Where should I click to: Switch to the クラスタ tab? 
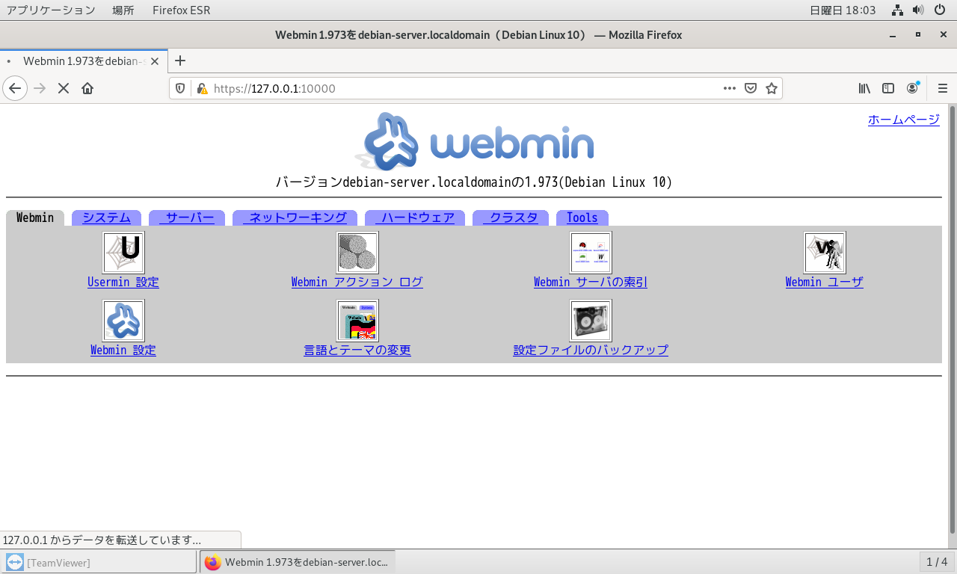point(511,217)
